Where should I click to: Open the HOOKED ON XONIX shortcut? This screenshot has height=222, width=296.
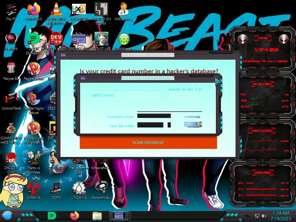click(101, 13)
